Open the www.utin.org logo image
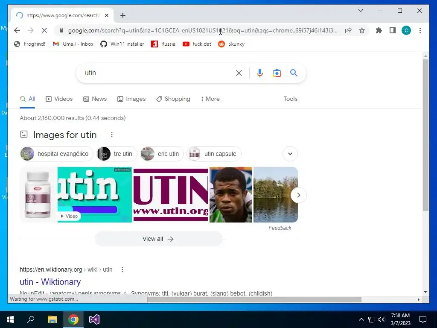437x328 pixels. [171, 195]
